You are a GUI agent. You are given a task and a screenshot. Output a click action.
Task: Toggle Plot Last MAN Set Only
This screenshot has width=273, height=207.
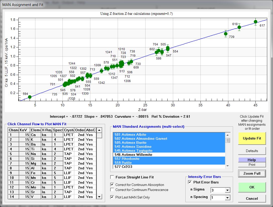(112, 197)
